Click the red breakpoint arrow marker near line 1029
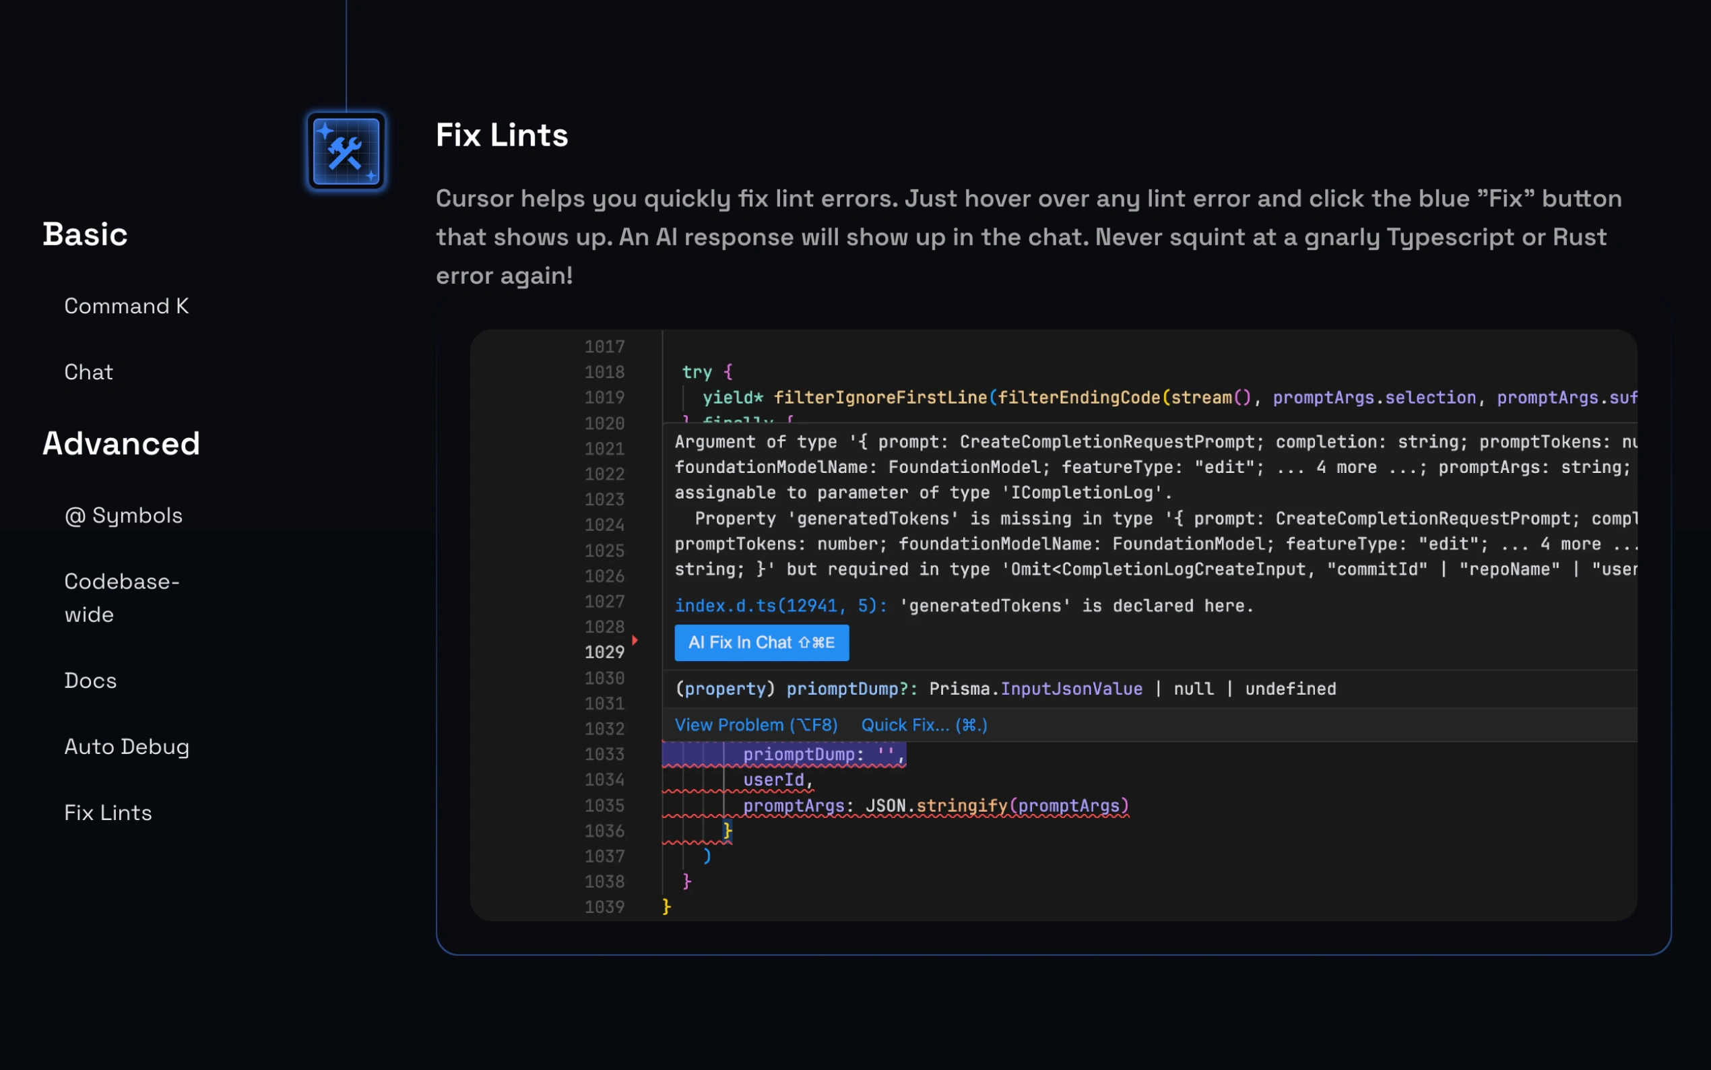This screenshot has width=1711, height=1070. (635, 639)
